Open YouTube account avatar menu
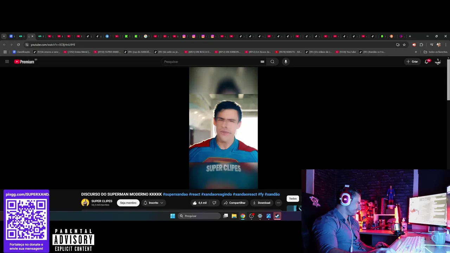The height and width of the screenshot is (253, 450). [438, 61]
